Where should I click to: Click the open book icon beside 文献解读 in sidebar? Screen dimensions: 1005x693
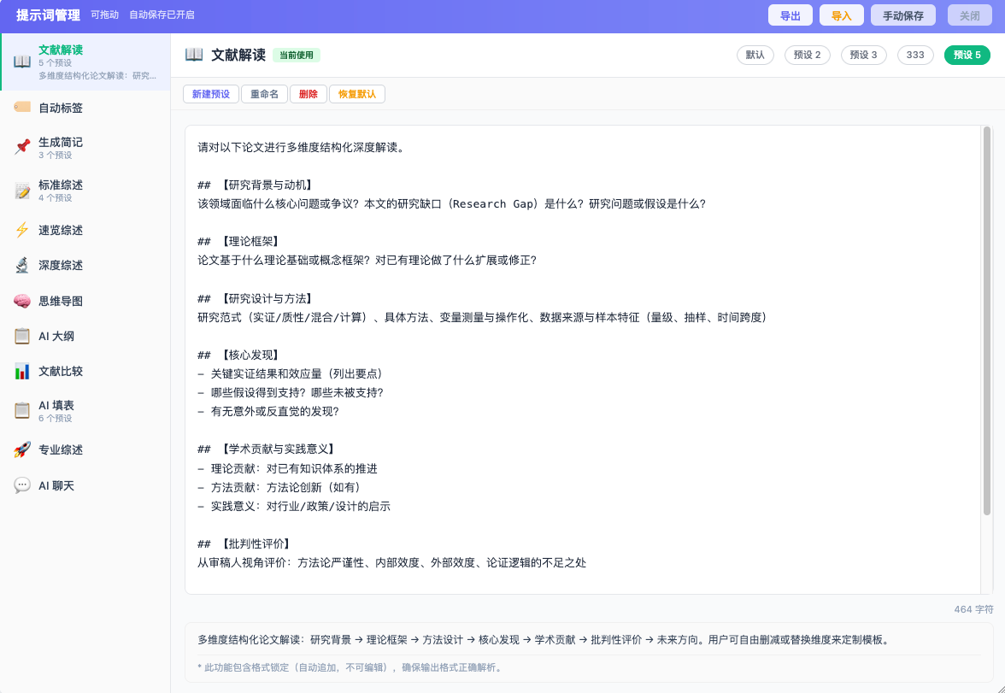pyautogui.click(x=22, y=62)
